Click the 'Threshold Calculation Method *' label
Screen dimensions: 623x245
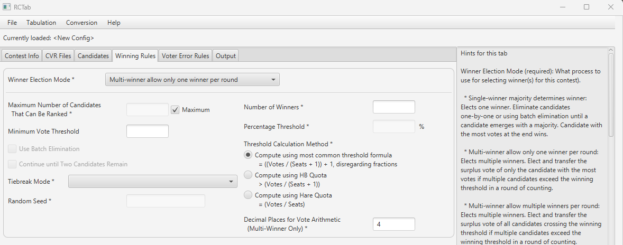tap(289, 144)
